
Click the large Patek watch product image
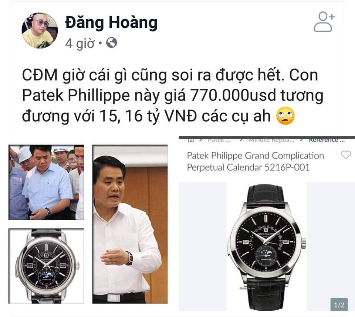tap(267, 247)
